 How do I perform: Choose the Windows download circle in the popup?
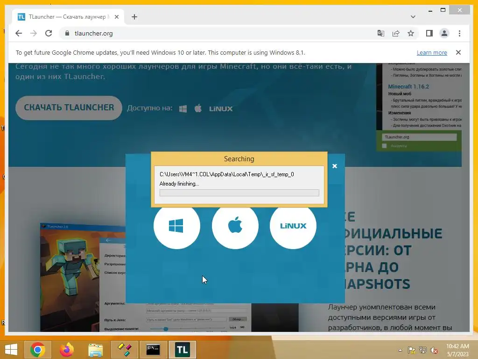tap(177, 226)
